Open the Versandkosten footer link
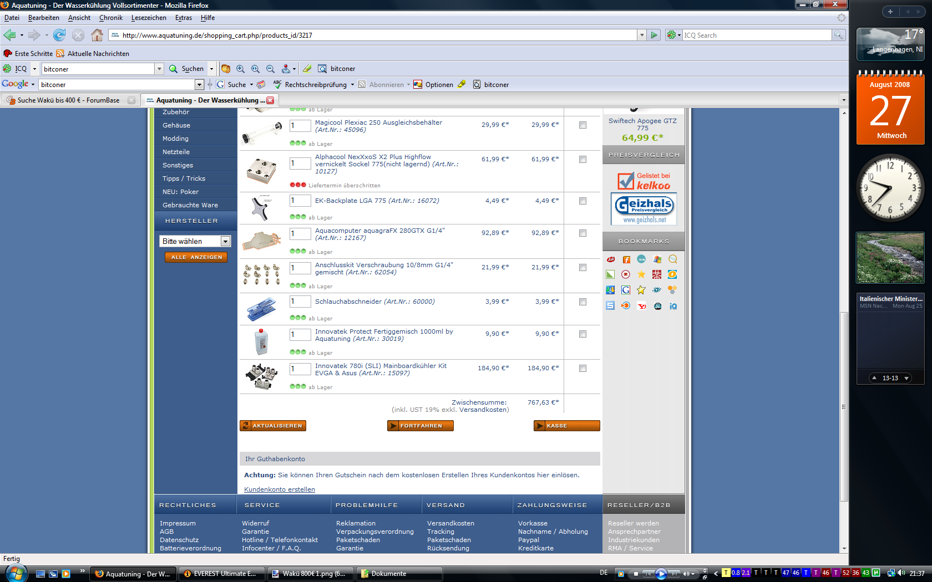This screenshot has width=932, height=582. [450, 523]
